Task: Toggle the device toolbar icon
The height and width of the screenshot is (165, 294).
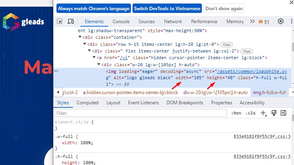Action: pyautogui.click(x=71, y=22)
